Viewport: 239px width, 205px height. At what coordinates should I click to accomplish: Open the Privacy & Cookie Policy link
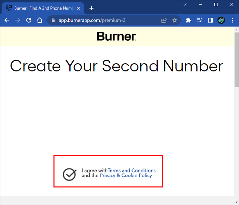click(126, 176)
